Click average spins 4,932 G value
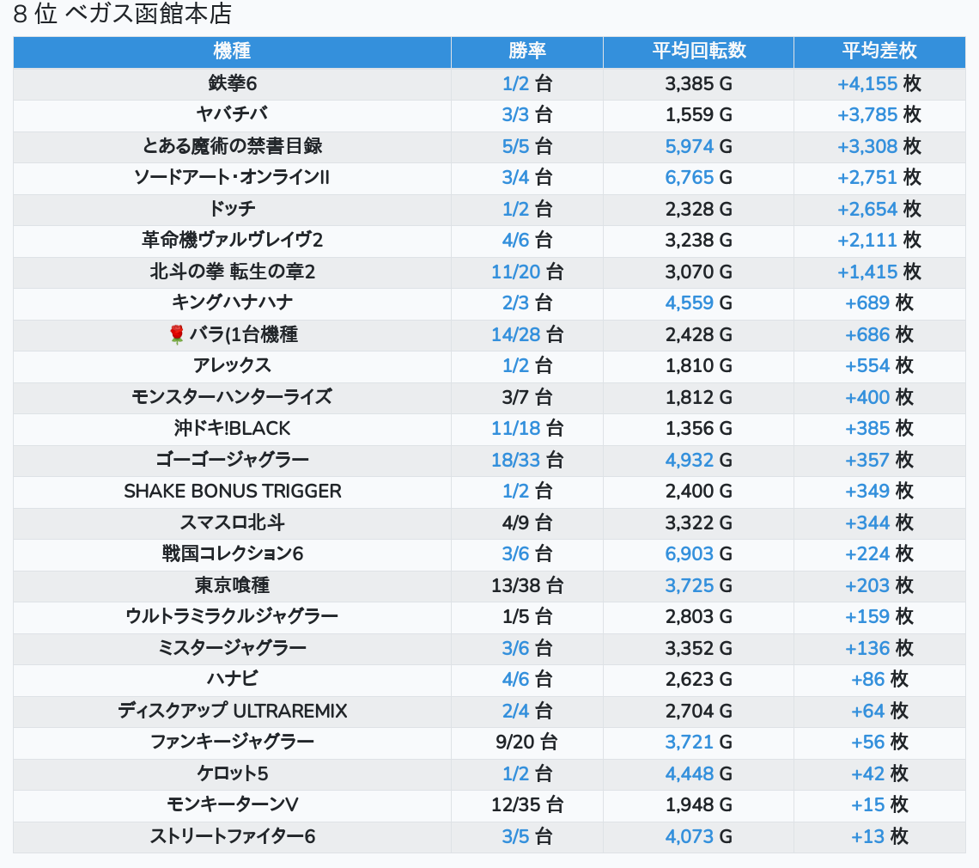Viewport: 979px width, 868px height. tap(698, 460)
